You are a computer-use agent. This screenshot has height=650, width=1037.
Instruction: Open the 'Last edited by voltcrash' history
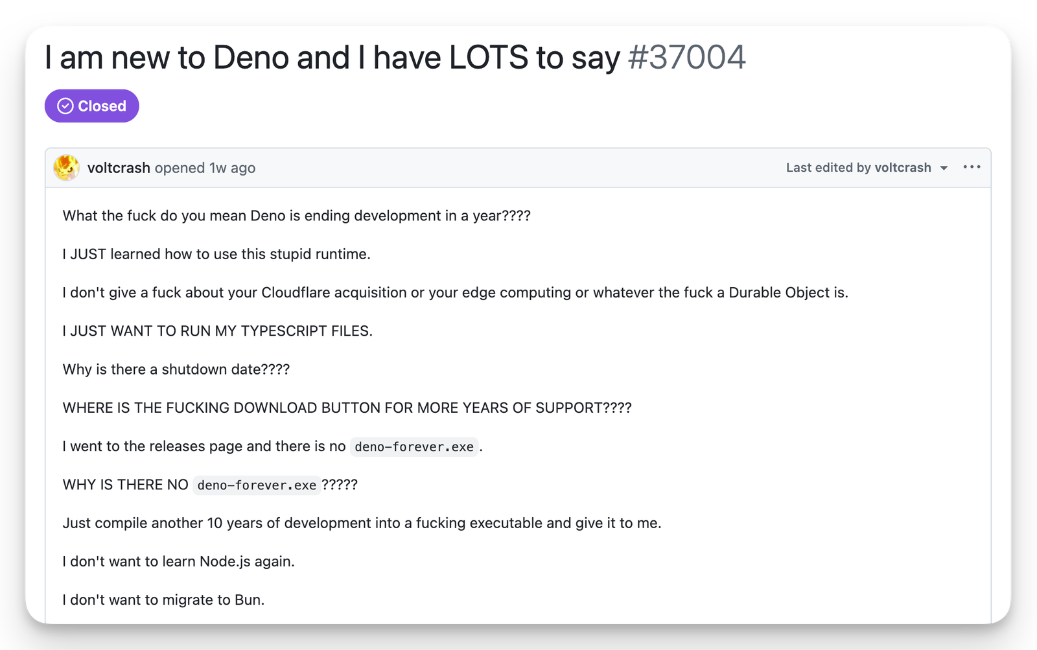[x=858, y=168]
